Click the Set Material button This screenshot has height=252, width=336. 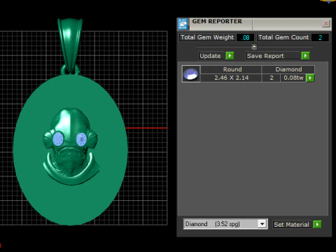[x=292, y=225]
